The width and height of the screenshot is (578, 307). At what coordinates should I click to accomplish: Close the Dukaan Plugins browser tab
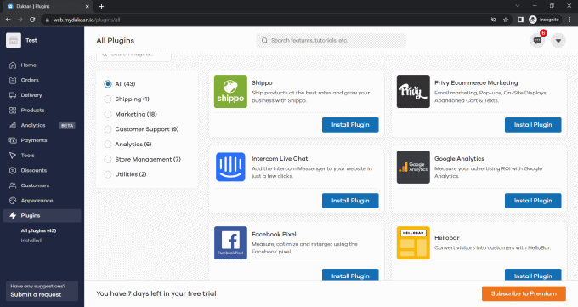88,6
